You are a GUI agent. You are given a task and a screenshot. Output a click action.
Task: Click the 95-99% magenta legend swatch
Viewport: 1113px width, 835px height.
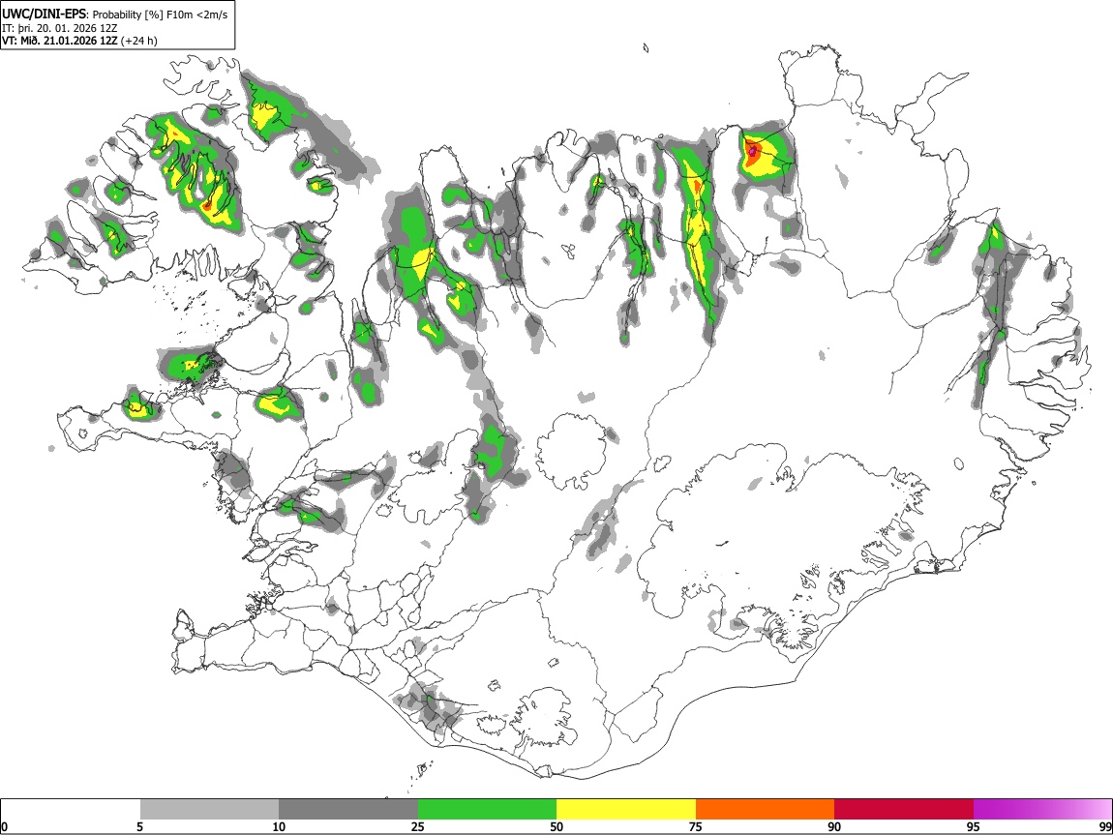[1042, 810]
